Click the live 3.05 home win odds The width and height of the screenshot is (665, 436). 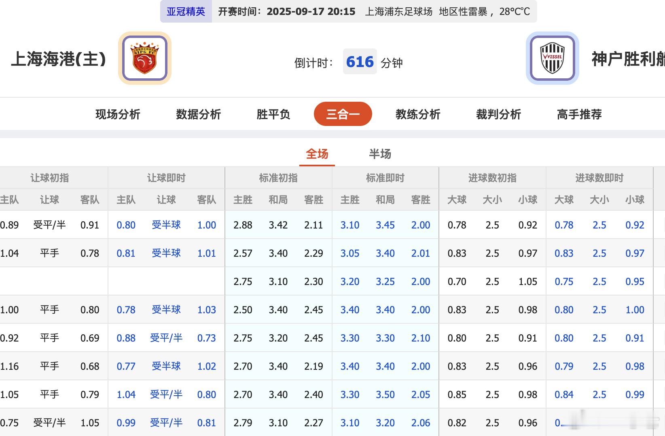350,253
